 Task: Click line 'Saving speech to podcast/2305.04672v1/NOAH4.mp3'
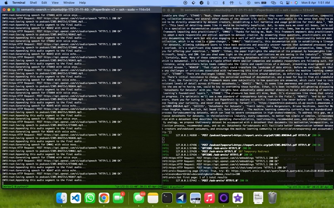[x=44, y=86]
